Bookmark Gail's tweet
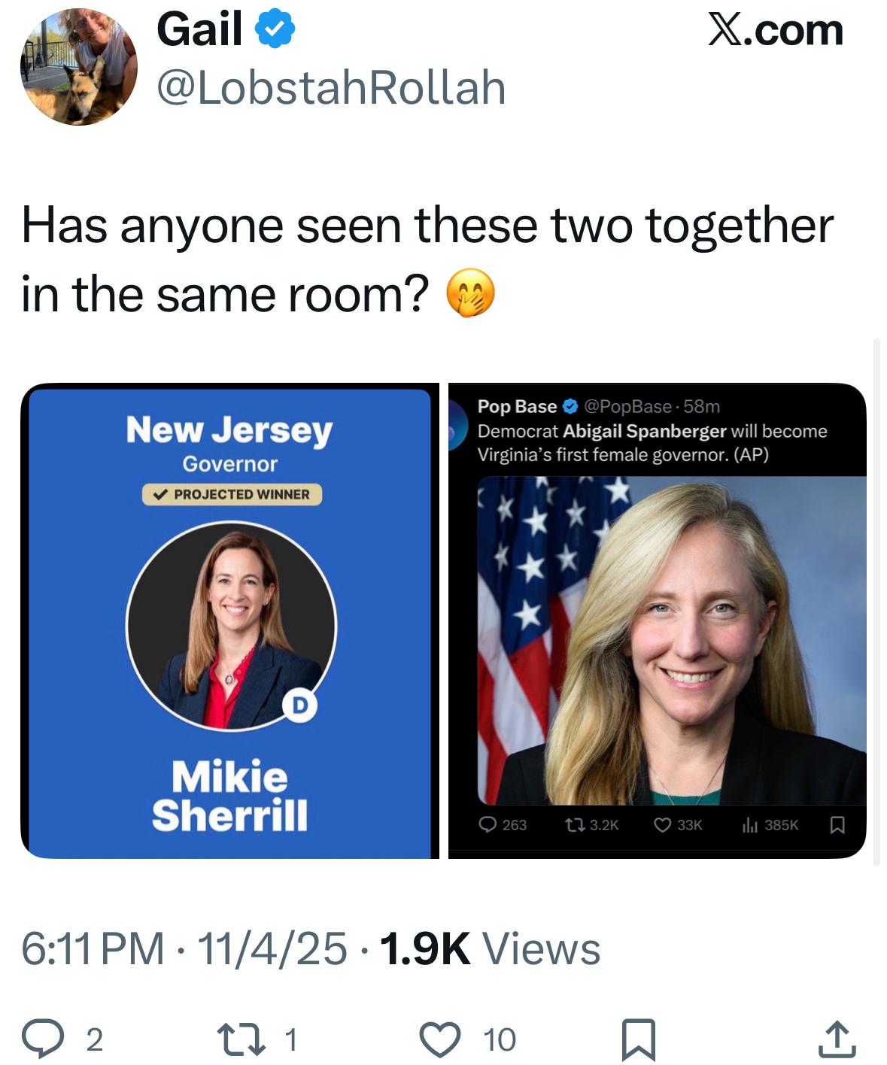887x1065 pixels. [x=638, y=1039]
